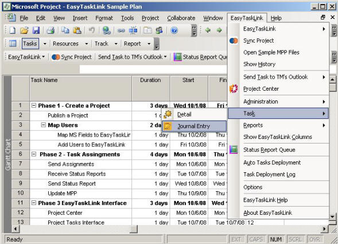Click the Project Center pinwheel menu icon
This screenshot has height=244, width=338.
pos(234,88)
